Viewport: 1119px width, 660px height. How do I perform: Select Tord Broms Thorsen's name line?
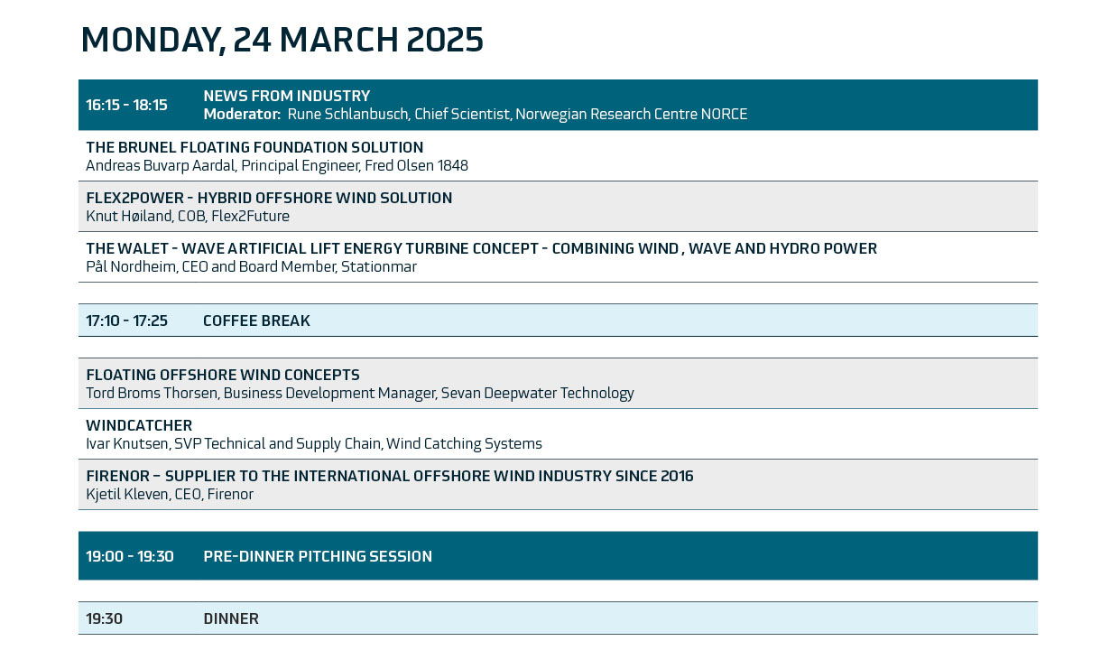point(359,393)
